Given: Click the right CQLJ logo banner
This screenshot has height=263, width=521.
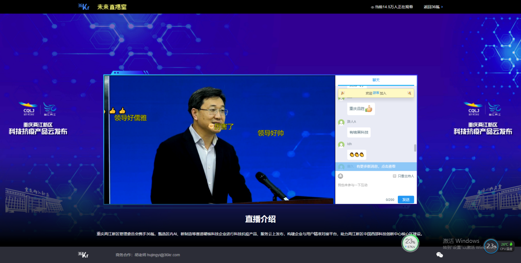Looking at the screenshot, I should pyautogui.click(x=483, y=118).
